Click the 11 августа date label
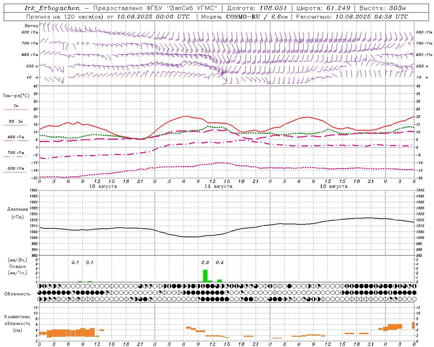 click(x=218, y=186)
